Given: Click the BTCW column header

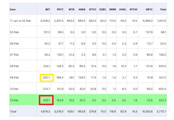Looking at the screenshot, I should [x=133, y=10].
